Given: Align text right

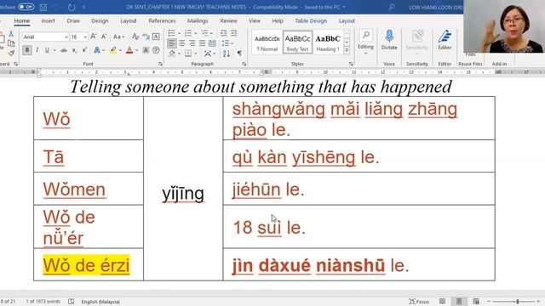Looking at the screenshot, I should click(192, 43).
